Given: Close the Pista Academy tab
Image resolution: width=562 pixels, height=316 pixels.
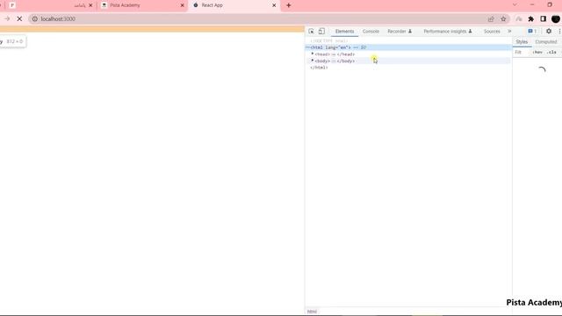Looking at the screenshot, I should [182, 5].
